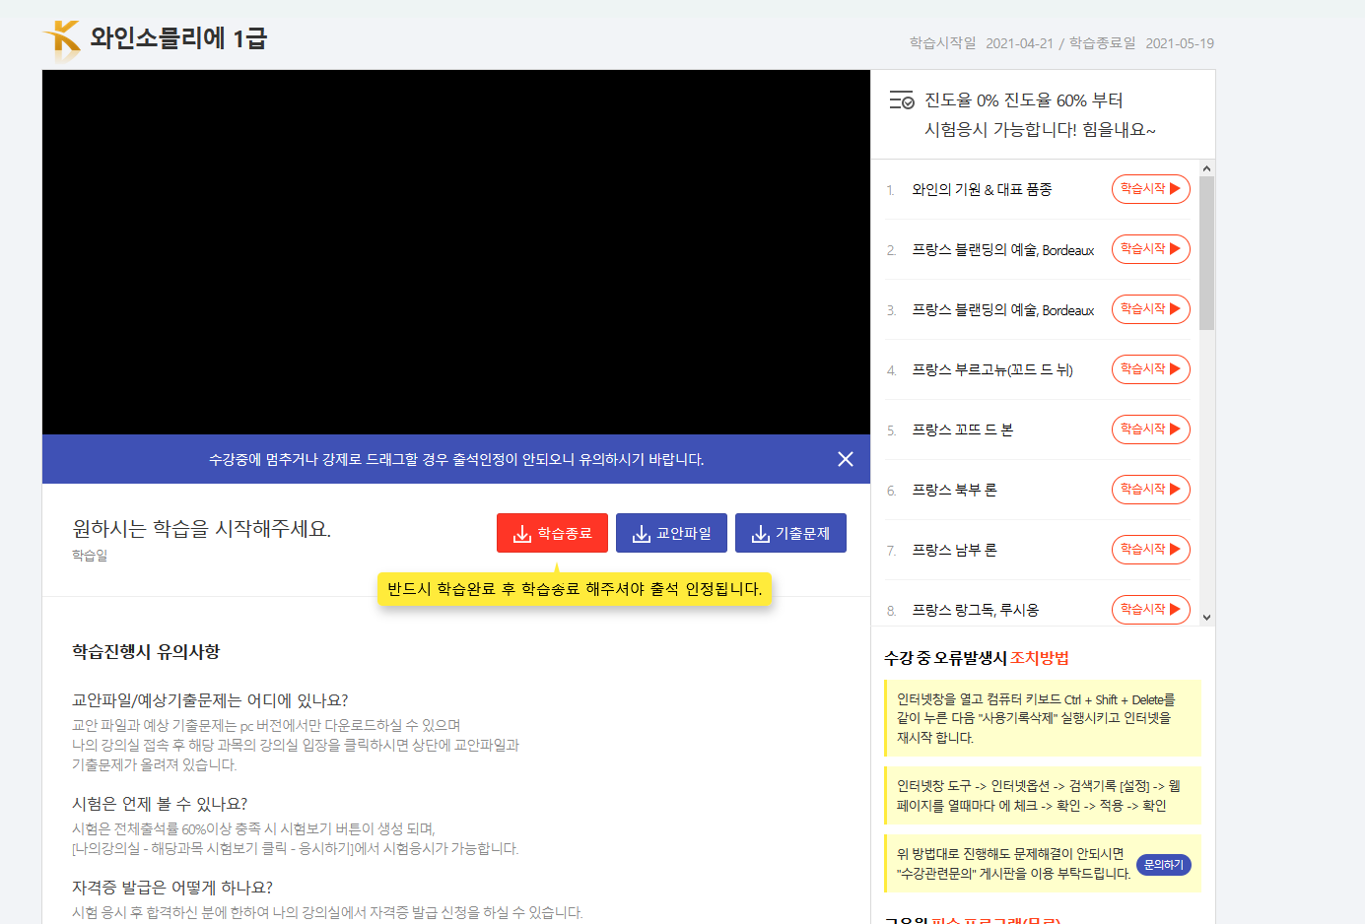Viewport: 1365px width, 924px height.
Task: Select lesson title 프랑스 꼬뜨 드 본
Action: [963, 429]
